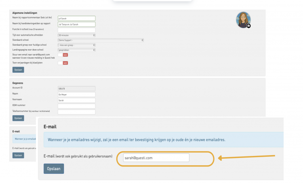This screenshot has height=183, width=303.
Task: Click 'Opslaan' in the enlarged E-mail panel
Action: [54, 168]
